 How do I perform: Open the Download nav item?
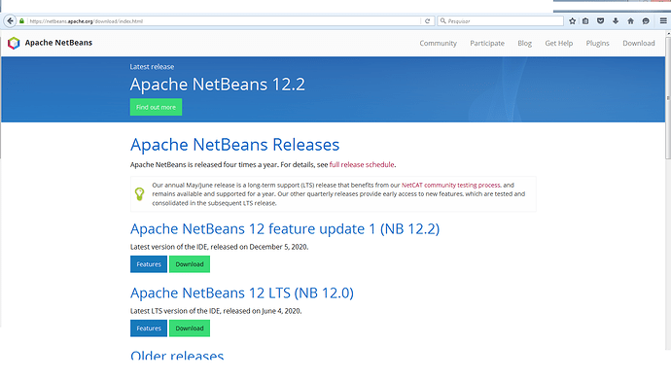point(639,43)
